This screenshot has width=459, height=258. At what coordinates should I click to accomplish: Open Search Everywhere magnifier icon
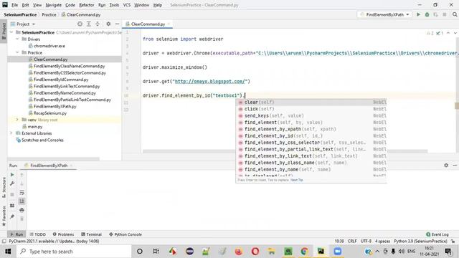pos(455,14)
